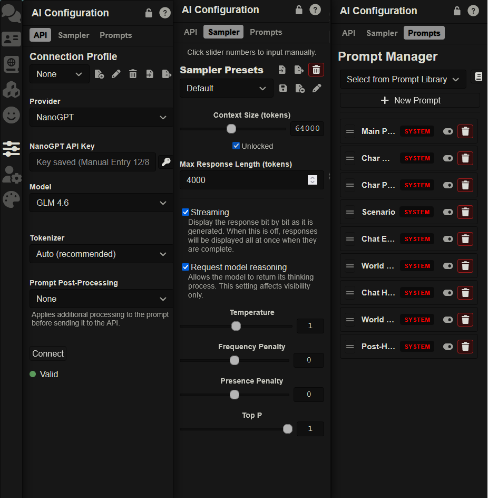Open the Model GLM 4.6 dropdown
The height and width of the screenshot is (498, 488).
(x=101, y=203)
